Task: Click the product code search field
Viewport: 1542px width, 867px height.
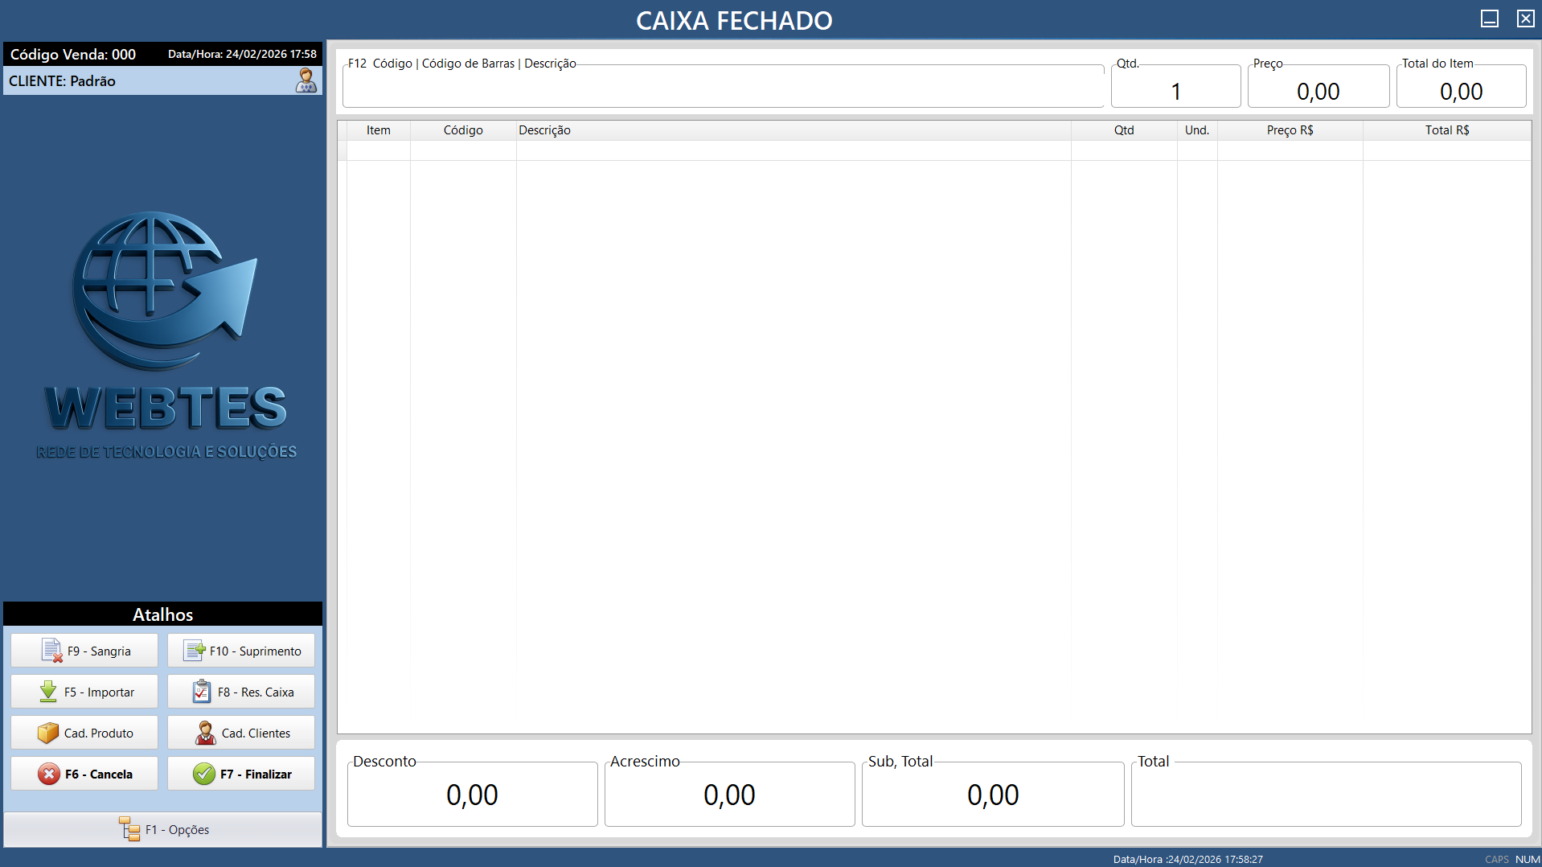Action: click(722, 90)
